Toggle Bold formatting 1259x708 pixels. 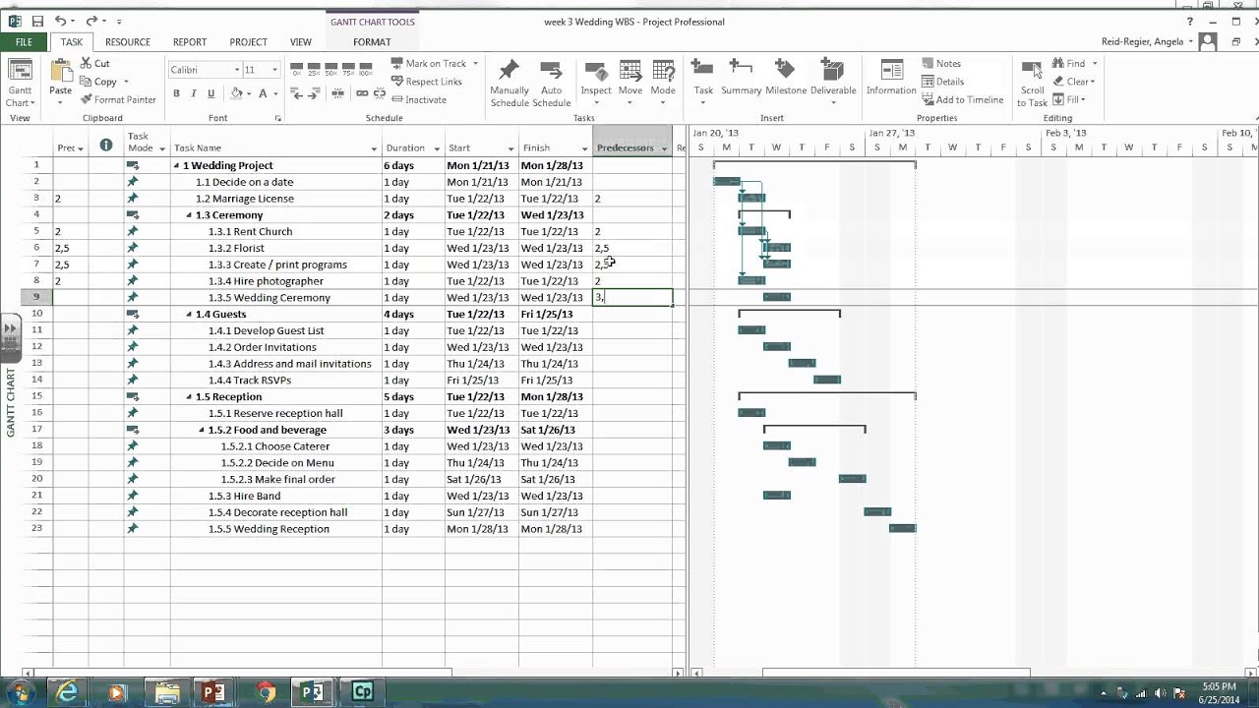[177, 93]
